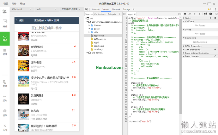Open the 大话西游3 movie entry

pos(47,51)
